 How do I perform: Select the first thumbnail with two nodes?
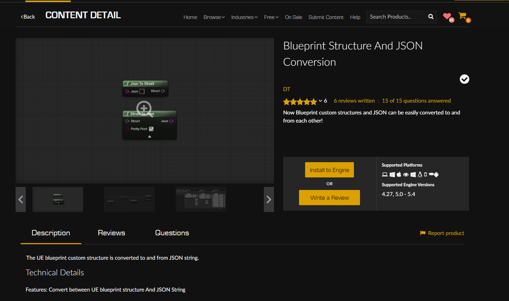(58, 199)
